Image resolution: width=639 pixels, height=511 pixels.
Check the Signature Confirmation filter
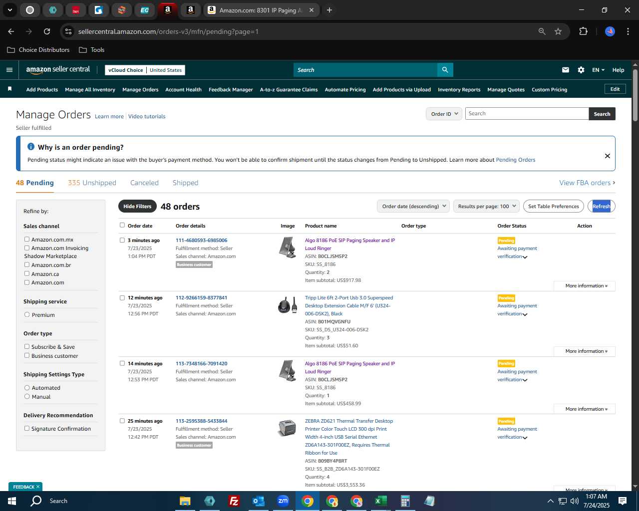coord(27,428)
